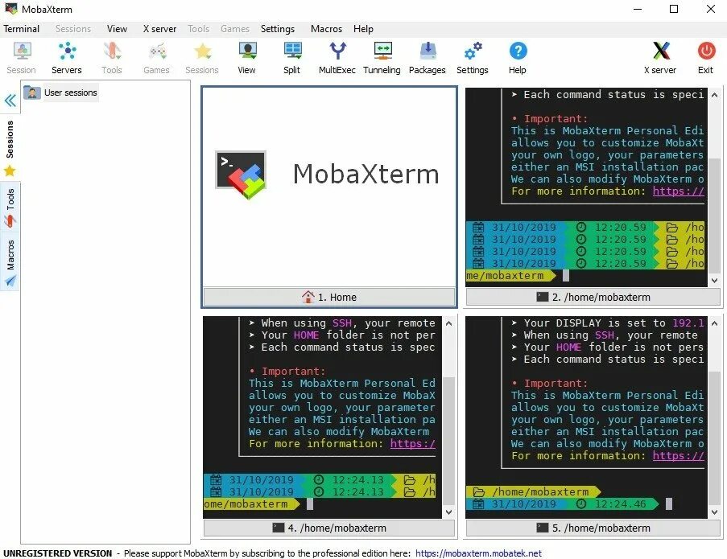Open the Games menu in menu bar

point(235,29)
